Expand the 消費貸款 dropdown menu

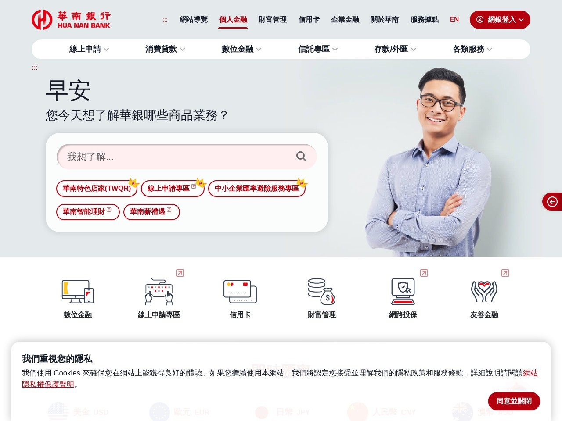coord(166,49)
